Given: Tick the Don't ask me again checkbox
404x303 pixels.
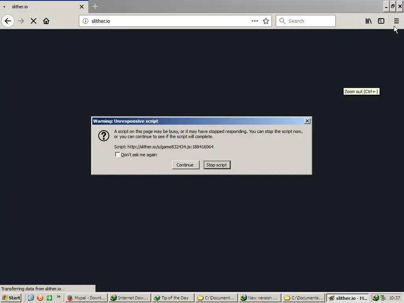Looking at the screenshot, I should [x=118, y=154].
